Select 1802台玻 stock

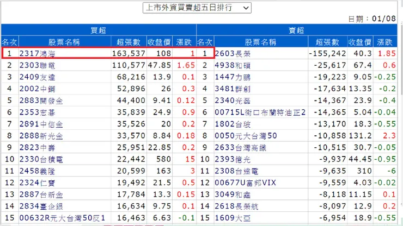click(233, 124)
